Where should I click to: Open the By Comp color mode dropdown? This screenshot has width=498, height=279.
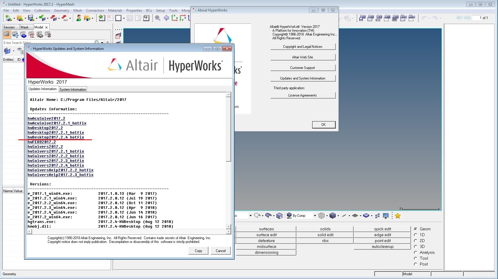[315, 216]
